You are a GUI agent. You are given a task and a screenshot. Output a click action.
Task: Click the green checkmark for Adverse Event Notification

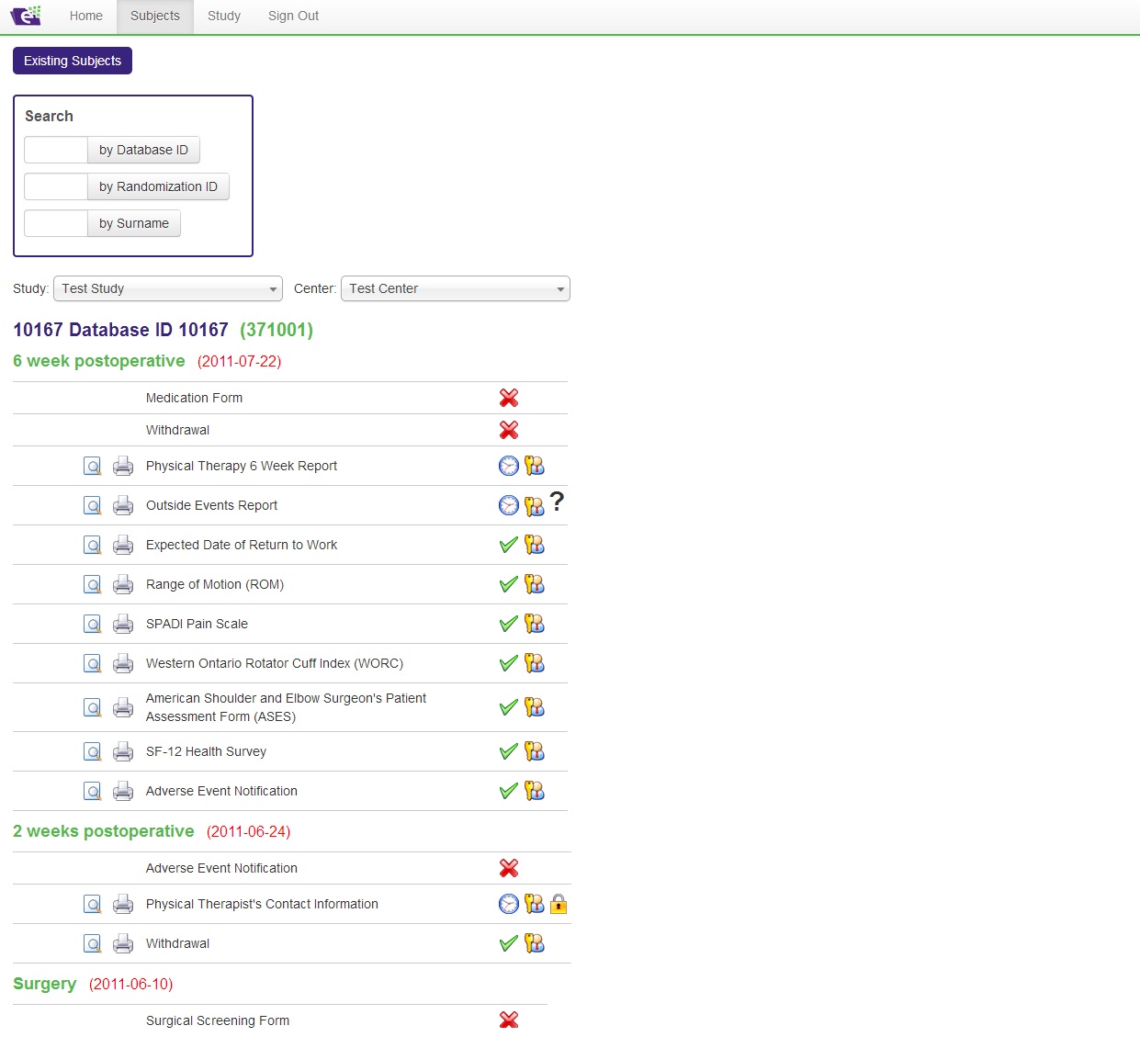point(508,792)
